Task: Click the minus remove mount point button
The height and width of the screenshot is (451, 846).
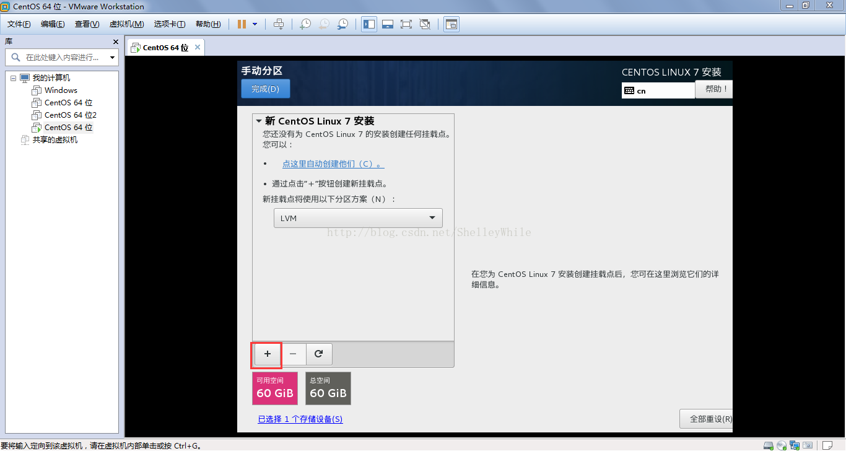Action: click(293, 354)
